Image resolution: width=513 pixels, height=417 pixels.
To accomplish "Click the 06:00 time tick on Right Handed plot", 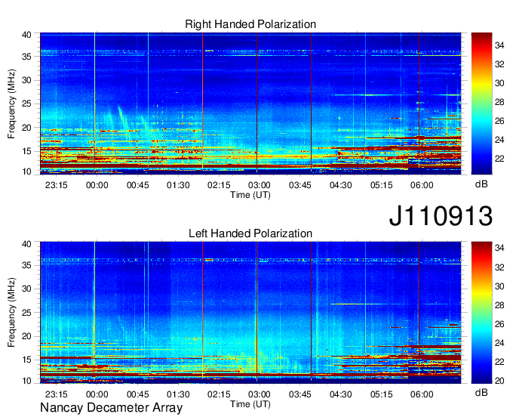I will [422, 185].
